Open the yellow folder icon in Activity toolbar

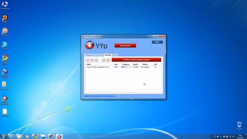click(x=108, y=60)
